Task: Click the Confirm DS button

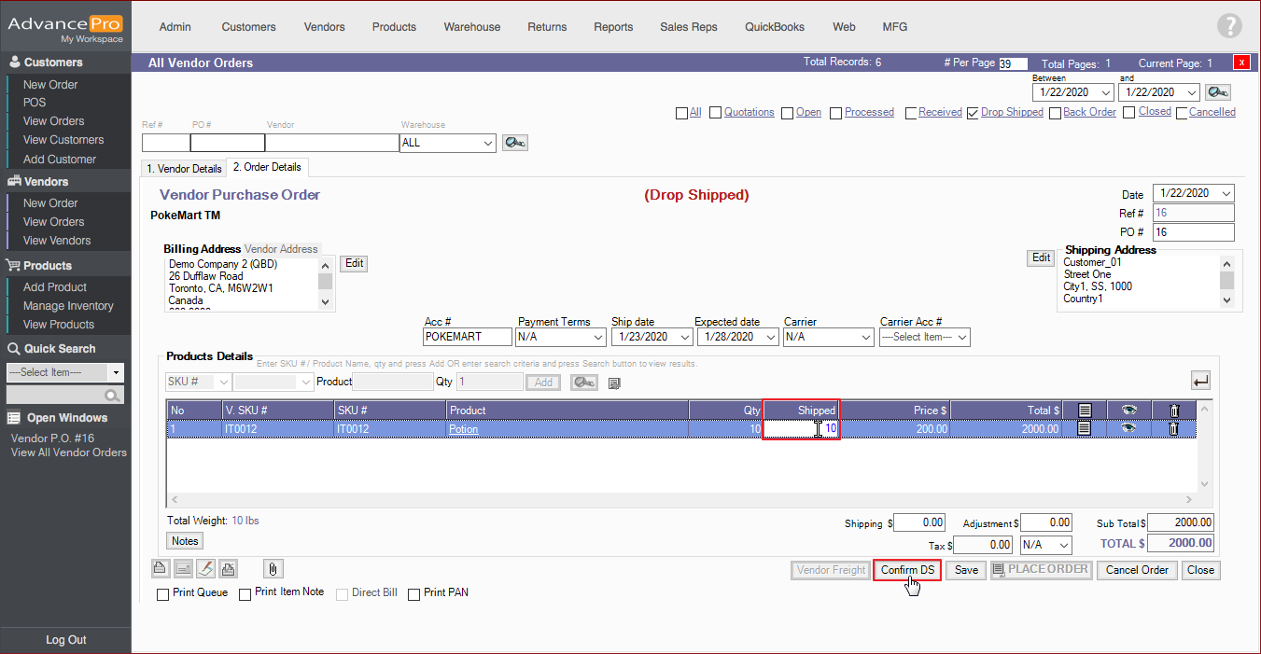Action: (x=907, y=570)
